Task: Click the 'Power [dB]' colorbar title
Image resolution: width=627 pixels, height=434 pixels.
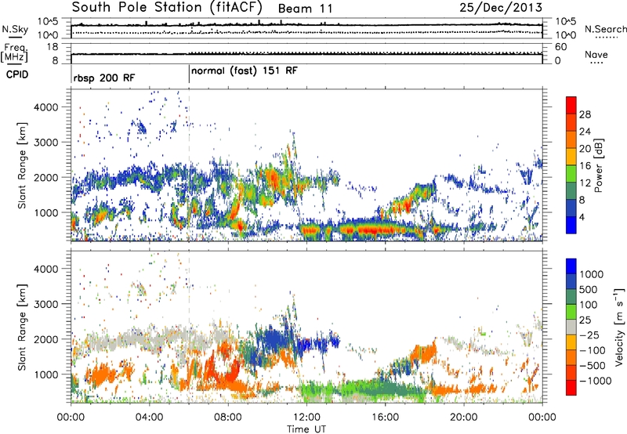Action: [599, 165]
